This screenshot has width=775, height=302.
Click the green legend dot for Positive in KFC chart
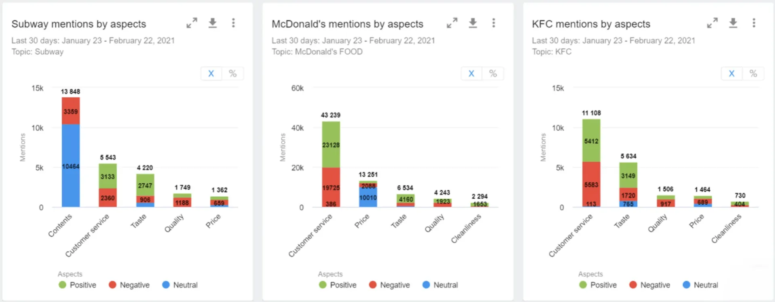coord(583,285)
